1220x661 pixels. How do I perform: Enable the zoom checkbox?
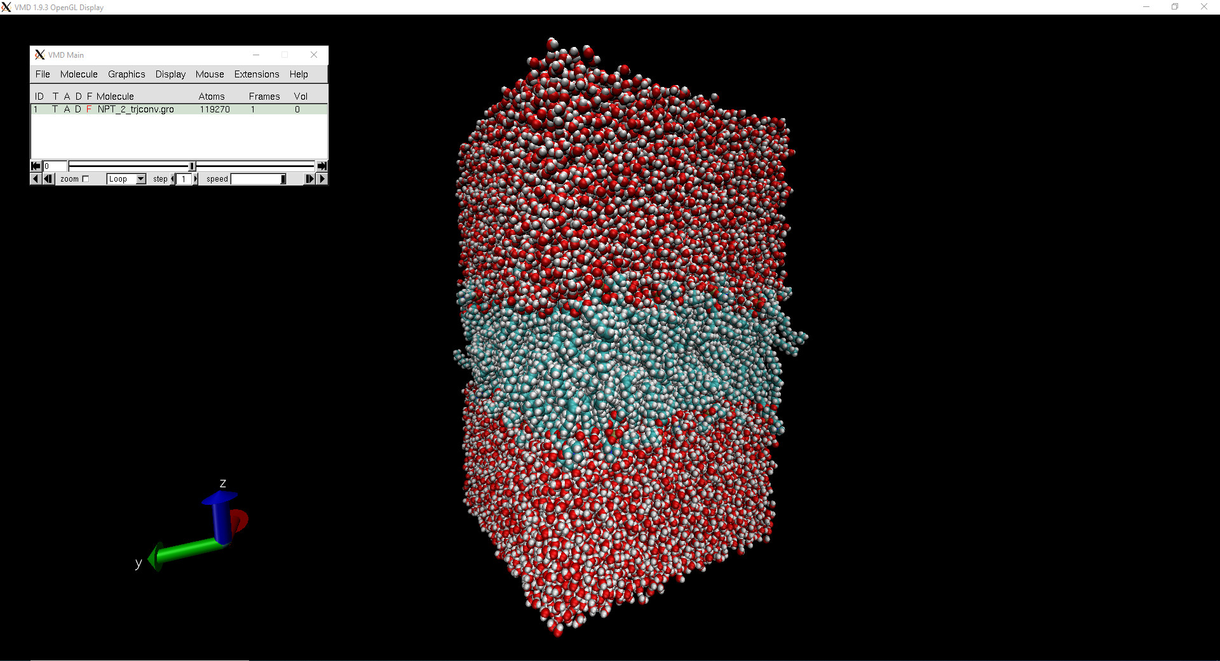point(86,179)
